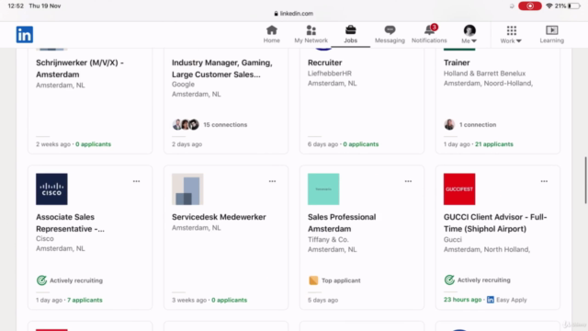Click 0 applicants on Schrijnwerker card
This screenshot has width=588, height=331.
point(93,144)
